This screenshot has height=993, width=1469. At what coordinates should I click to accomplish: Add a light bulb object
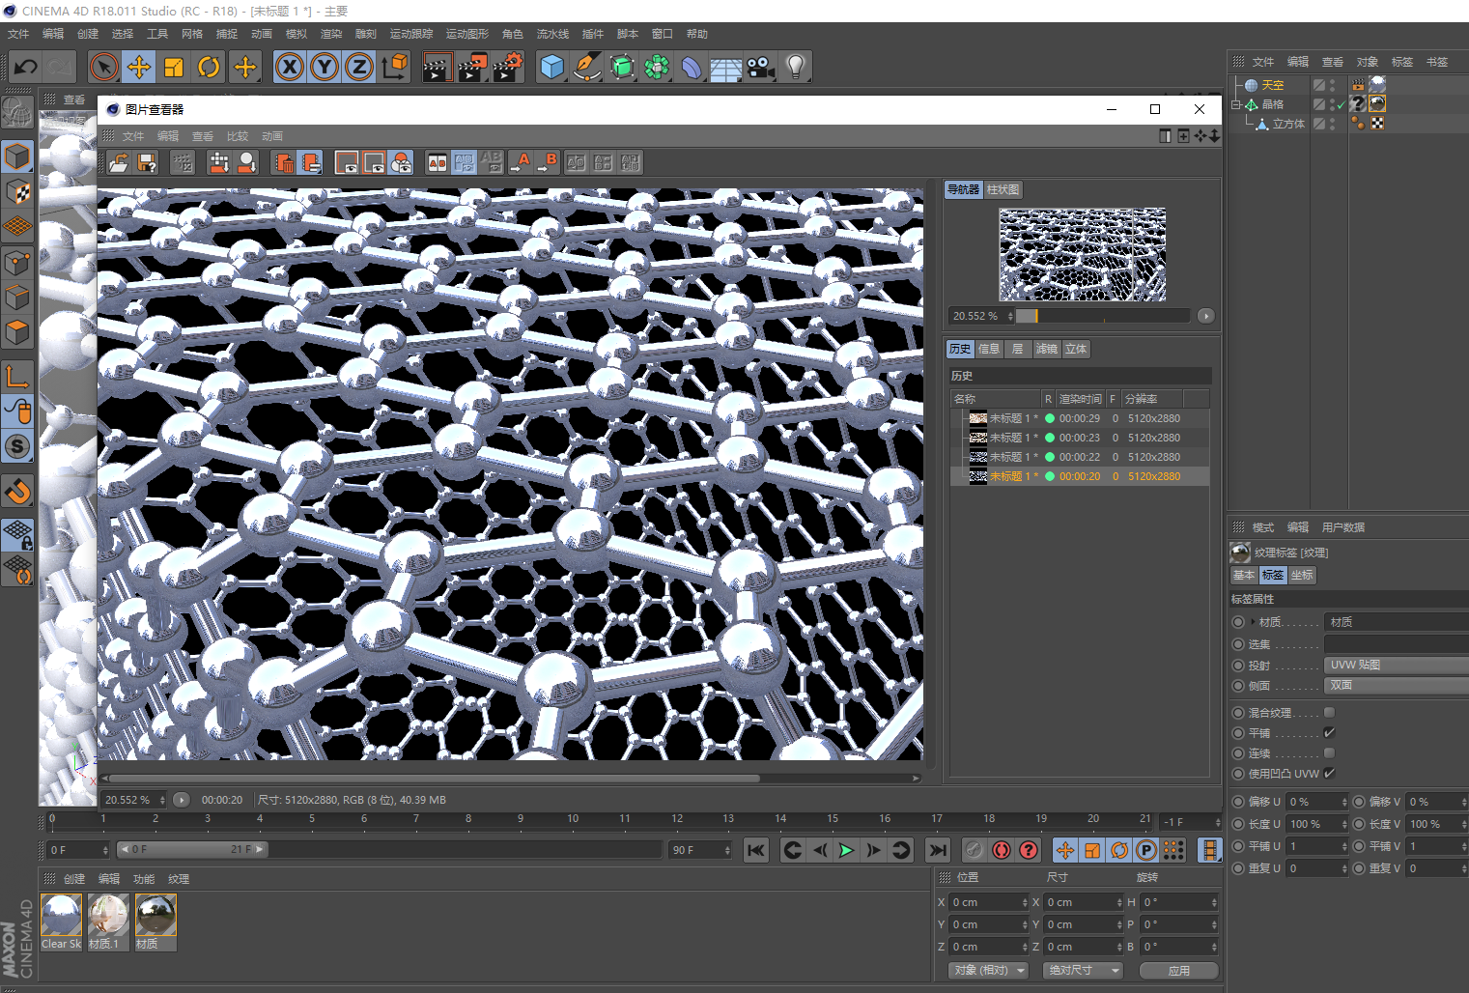[796, 67]
